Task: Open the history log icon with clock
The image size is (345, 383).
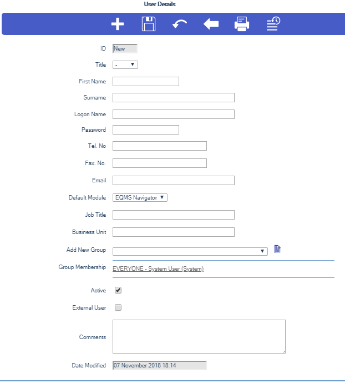Action: click(273, 24)
